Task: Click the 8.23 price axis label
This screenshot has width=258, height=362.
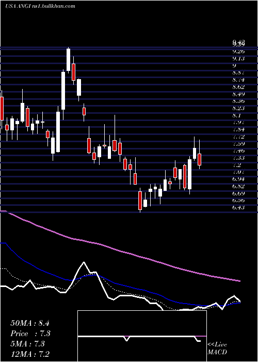Action: coord(238,108)
